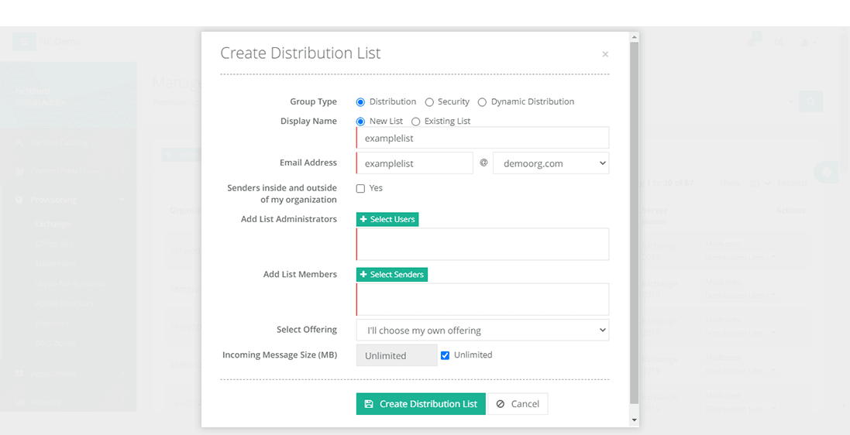Click Select Users button for administrators
850x435 pixels.
[x=387, y=219]
